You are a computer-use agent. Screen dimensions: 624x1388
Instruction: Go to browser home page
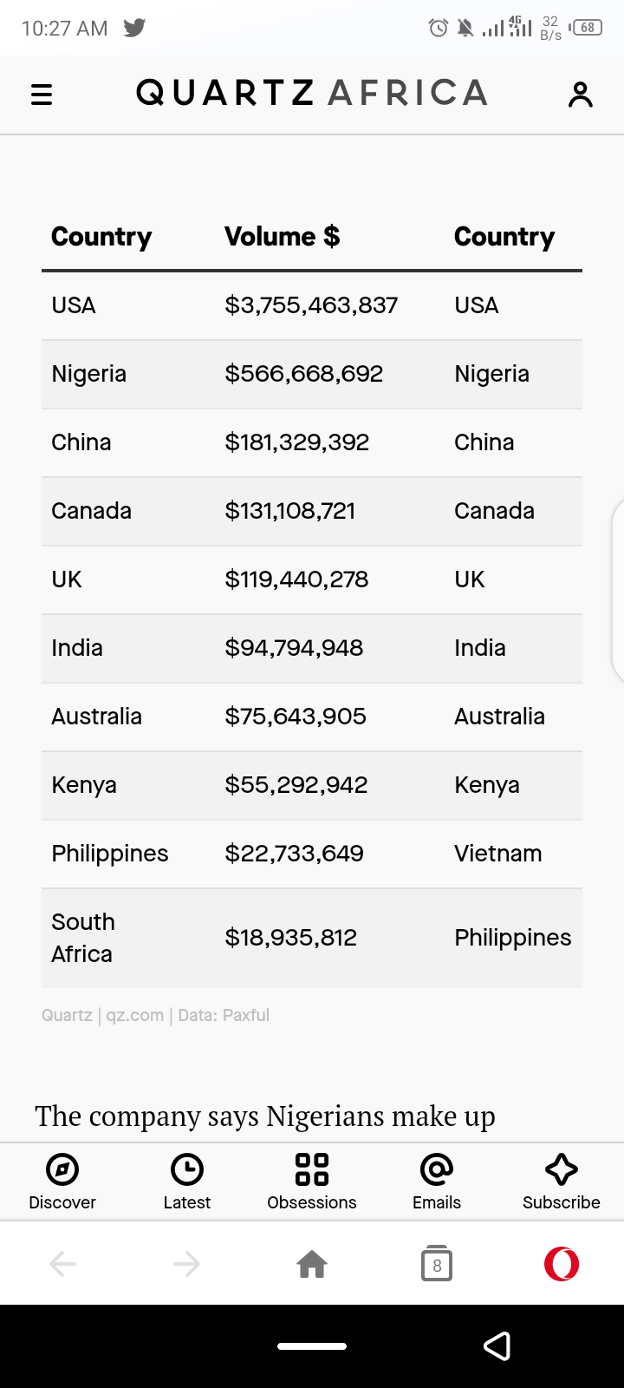pos(312,1264)
